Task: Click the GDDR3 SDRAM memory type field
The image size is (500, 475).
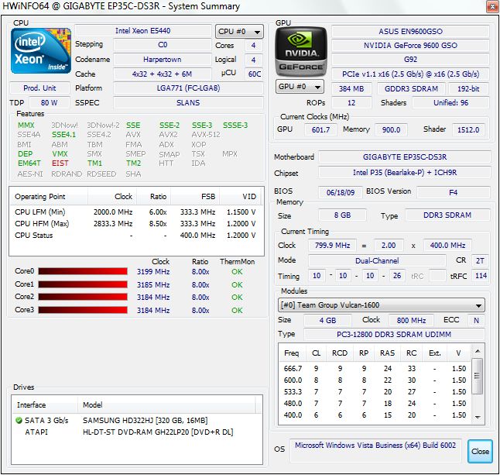Action: point(411,89)
